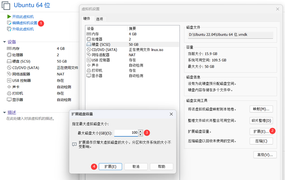Click 取消 in the expand disk dialog

coord(136,167)
